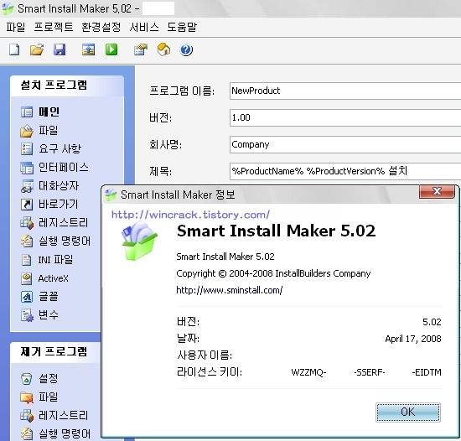Open the 환경설정 menu
Screen dimensions: 461x441
click(x=101, y=27)
